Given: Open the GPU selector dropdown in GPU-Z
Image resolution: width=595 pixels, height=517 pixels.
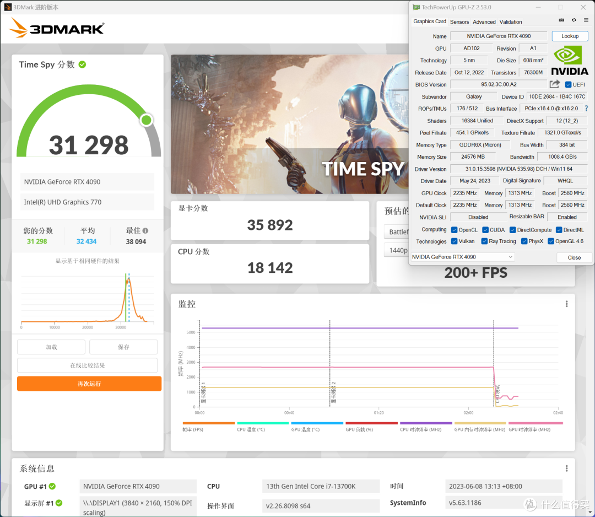Looking at the screenshot, I should 463,257.
